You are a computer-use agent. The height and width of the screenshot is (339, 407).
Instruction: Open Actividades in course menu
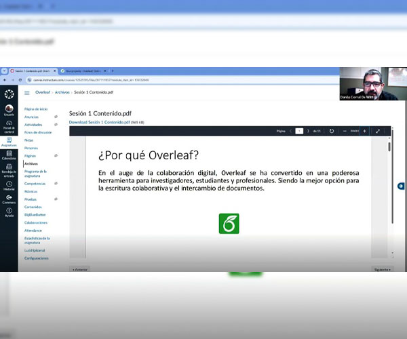pyautogui.click(x=33, y=125)
